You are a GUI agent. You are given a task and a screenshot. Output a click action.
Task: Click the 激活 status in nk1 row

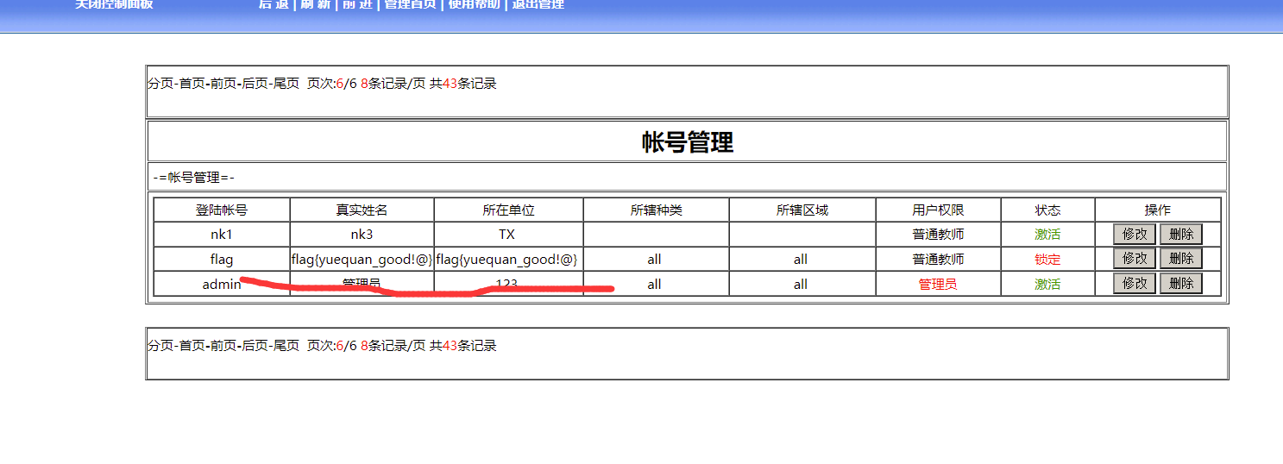pyautogui.click(x=1048, y=235)
